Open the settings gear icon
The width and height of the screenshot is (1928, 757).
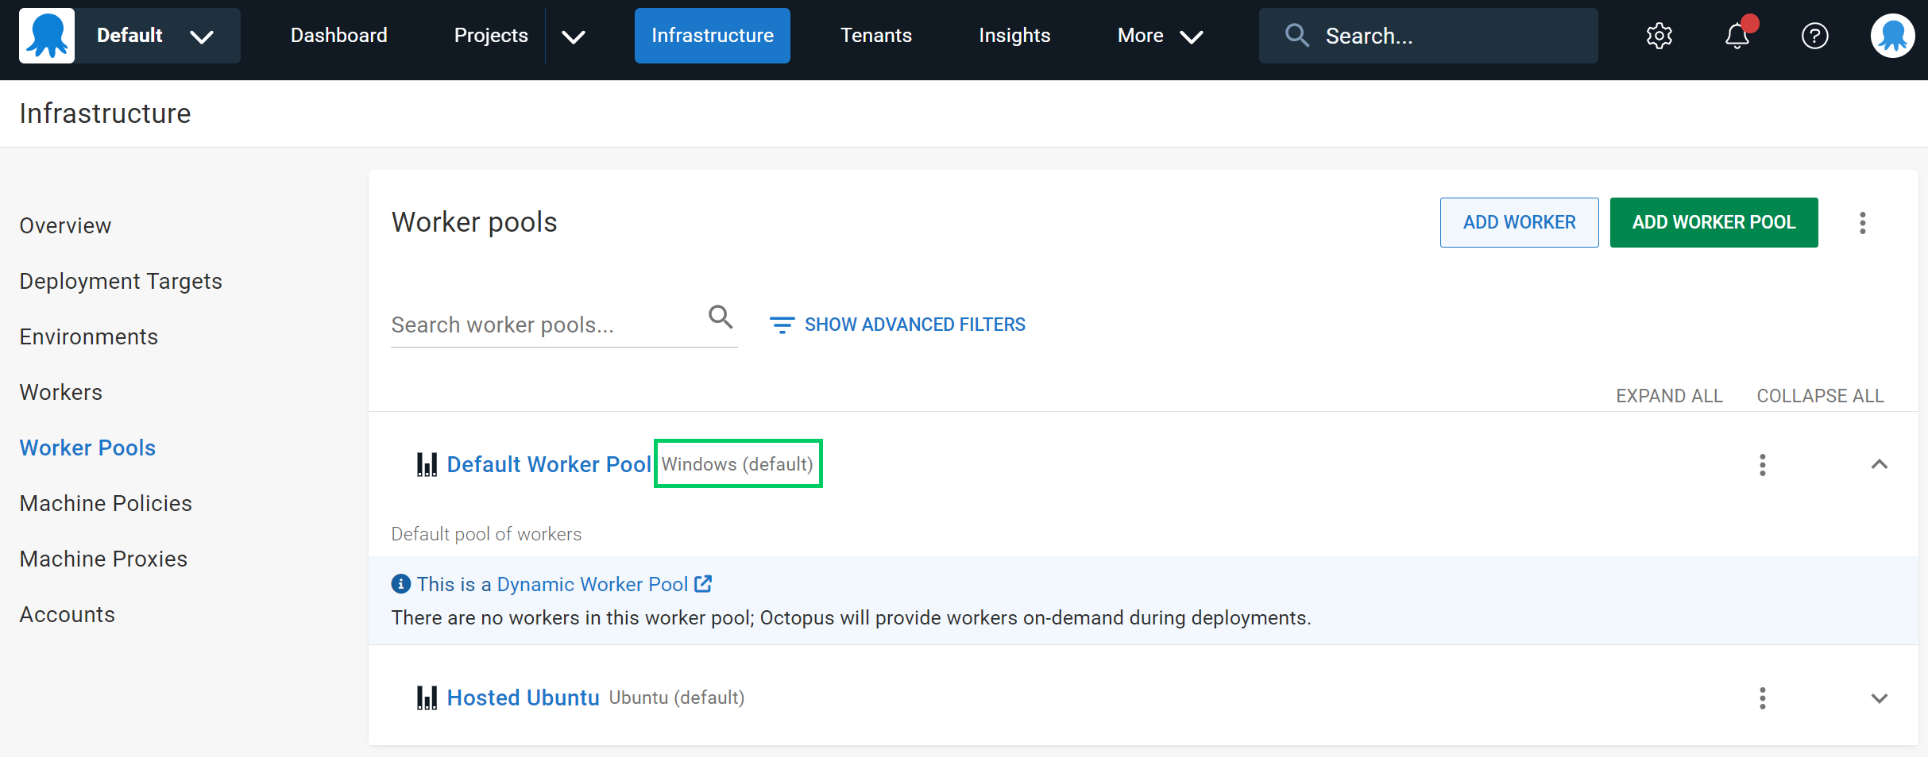point(1659,35)
